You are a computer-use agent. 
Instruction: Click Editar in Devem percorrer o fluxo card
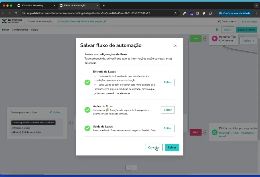pos(55,112)
